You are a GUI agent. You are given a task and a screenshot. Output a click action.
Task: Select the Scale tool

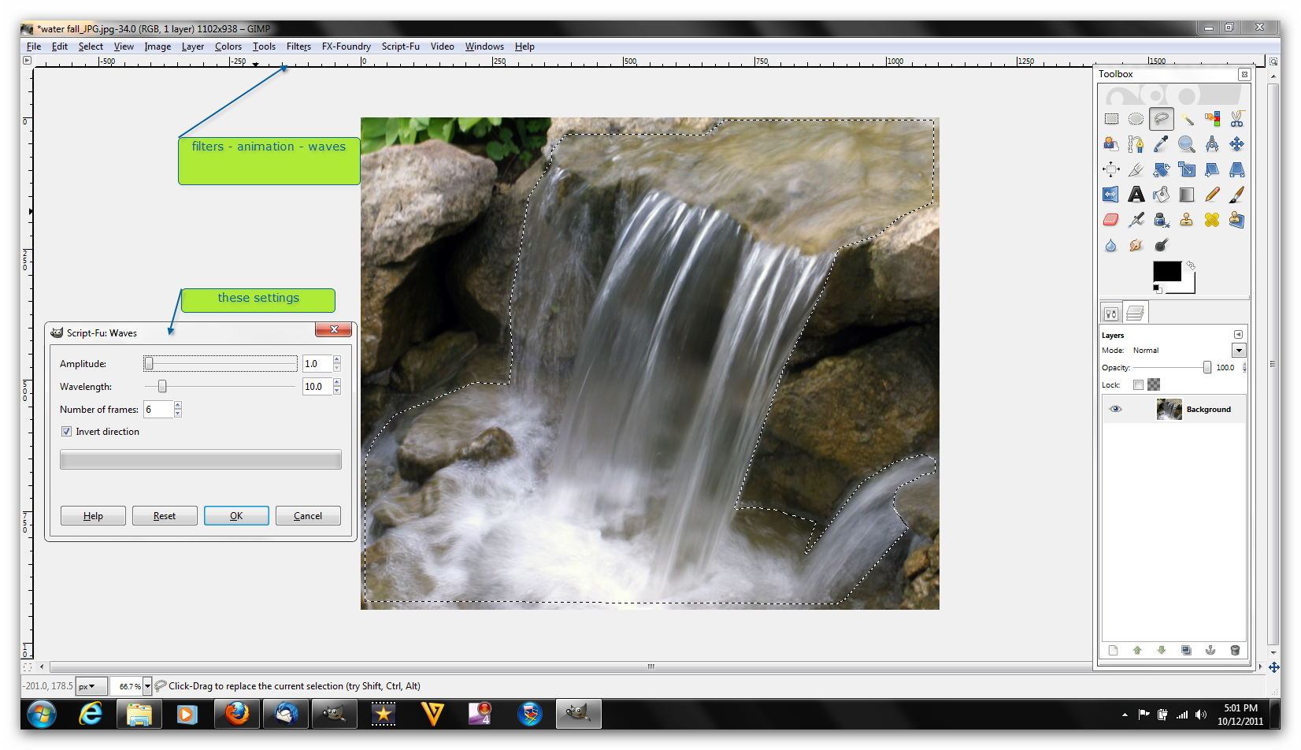pyautogui.click(x=1187, y=169)
